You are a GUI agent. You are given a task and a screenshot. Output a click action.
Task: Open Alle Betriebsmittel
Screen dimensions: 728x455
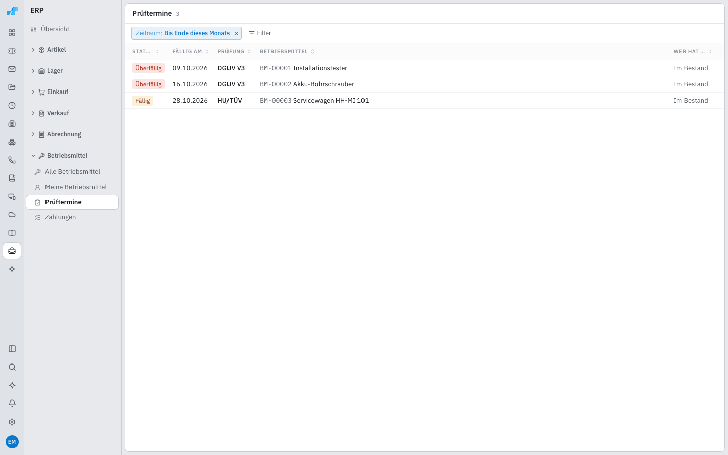(73, 172)
